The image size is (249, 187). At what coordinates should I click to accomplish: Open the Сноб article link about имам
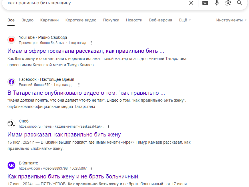pyautogui.click(x=64, y=134)
